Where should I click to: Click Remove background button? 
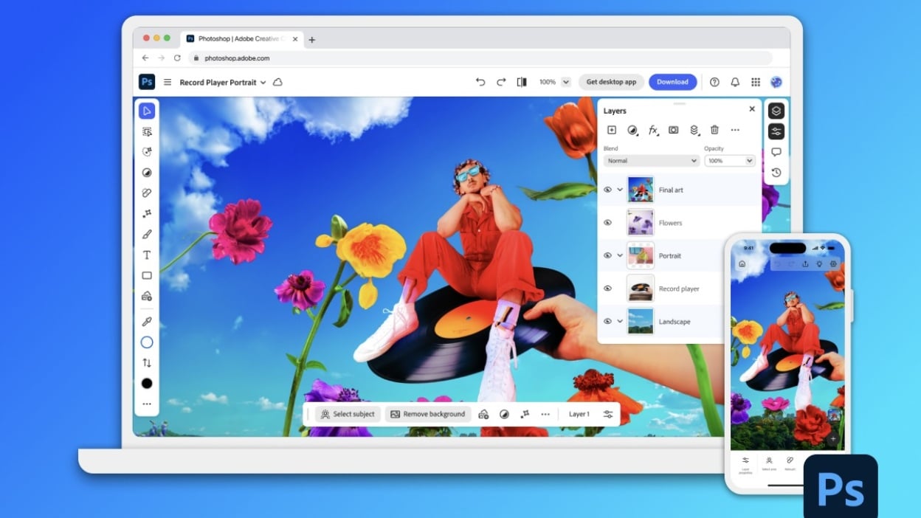pos(427,414)
